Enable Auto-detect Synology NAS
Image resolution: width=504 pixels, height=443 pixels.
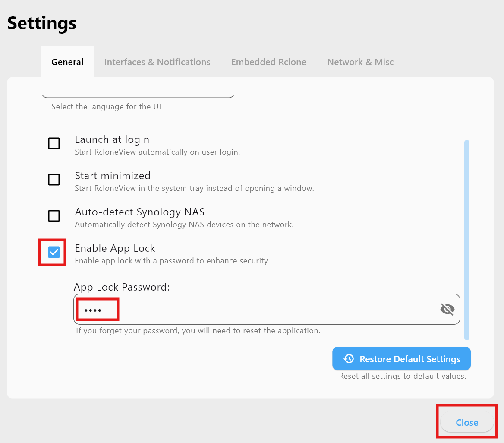click(x=54, y=216)
